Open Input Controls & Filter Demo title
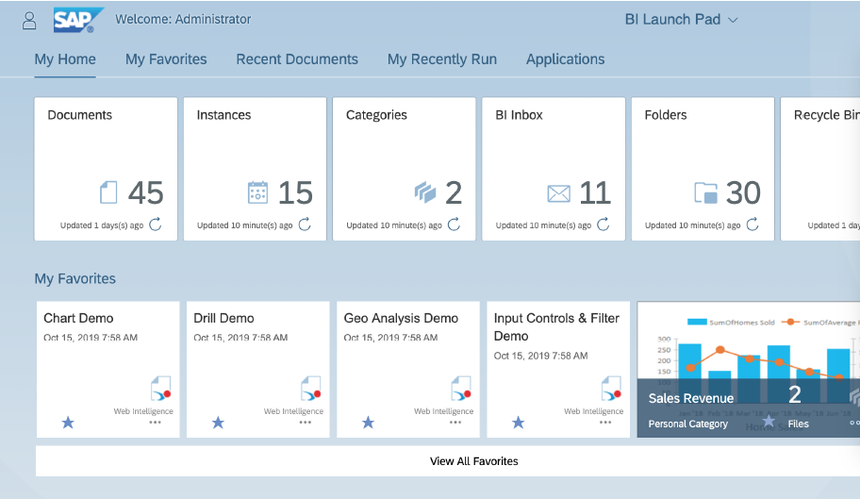Screen dimensions: 860x499 pos(556,326)
